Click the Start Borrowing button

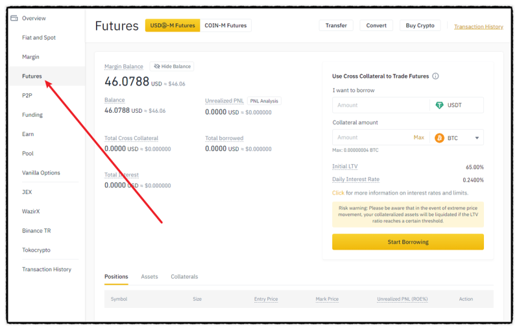point(408,242)
